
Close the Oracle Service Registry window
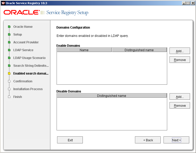(x=193, y=3)
